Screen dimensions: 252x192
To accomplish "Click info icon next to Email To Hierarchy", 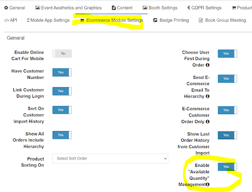I will [x=208, y=96].
